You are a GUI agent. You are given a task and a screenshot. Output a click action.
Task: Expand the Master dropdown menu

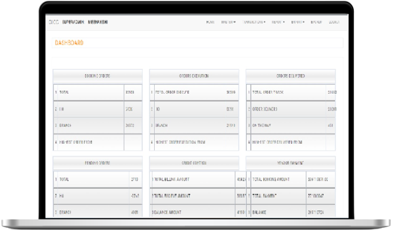(228, 22)
